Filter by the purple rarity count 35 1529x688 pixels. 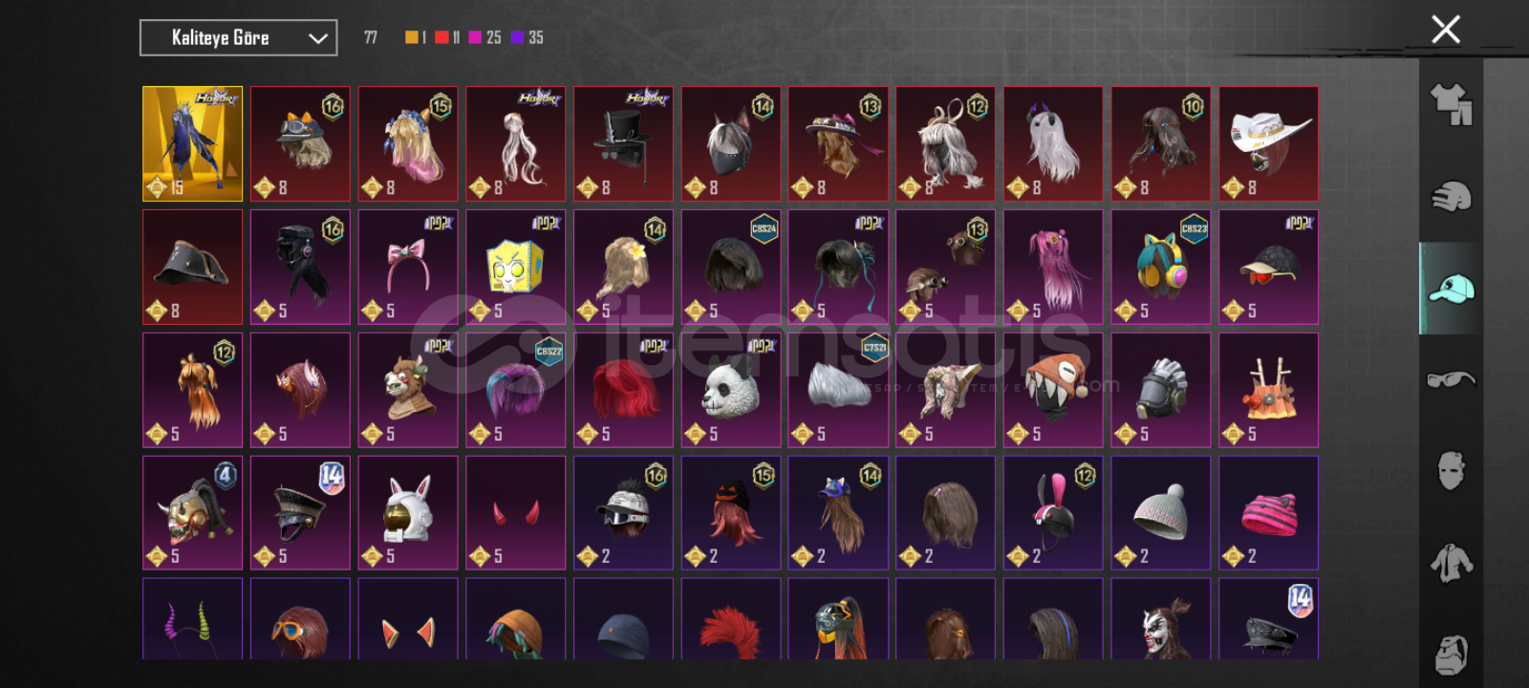[528, 37]
